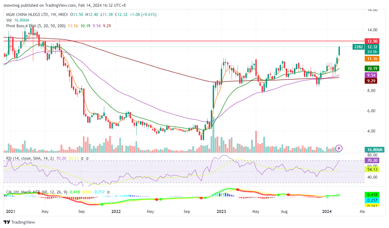Viewport: 389px width, 228px height.
Task: Click the MACD cyan 0.257 axis label
Action: (x=372, y=200)
